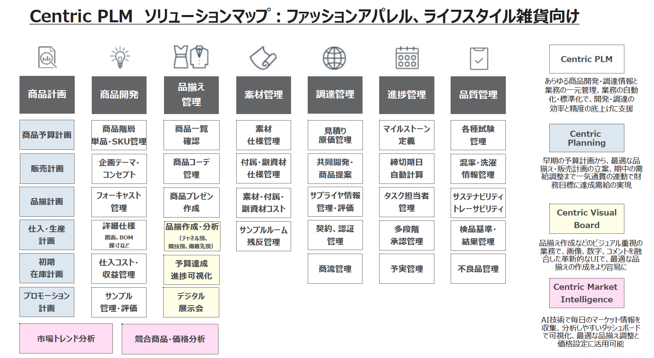Click the マイルストーン定義 box
The height and width of the screenshot is (358, 654).
406,135
